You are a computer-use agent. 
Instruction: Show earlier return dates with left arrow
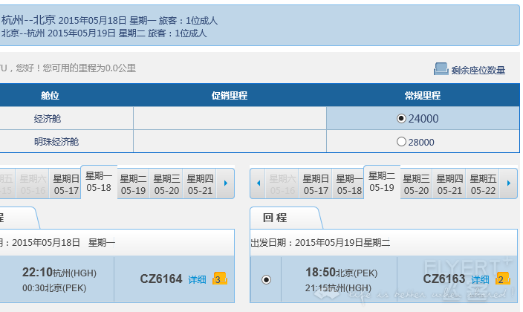pos(259,183)
